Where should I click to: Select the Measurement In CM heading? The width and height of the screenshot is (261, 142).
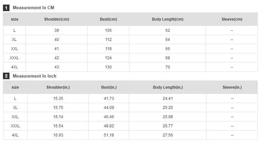point(33,8)
